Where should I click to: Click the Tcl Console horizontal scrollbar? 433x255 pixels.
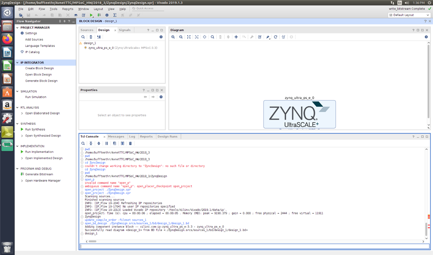92,241
